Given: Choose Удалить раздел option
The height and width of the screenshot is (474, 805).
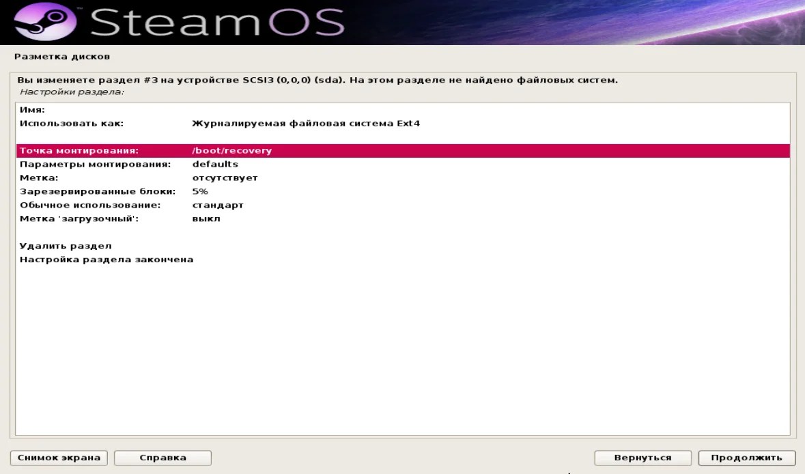Looking at the screenshot, I should (x=403, y=246).
